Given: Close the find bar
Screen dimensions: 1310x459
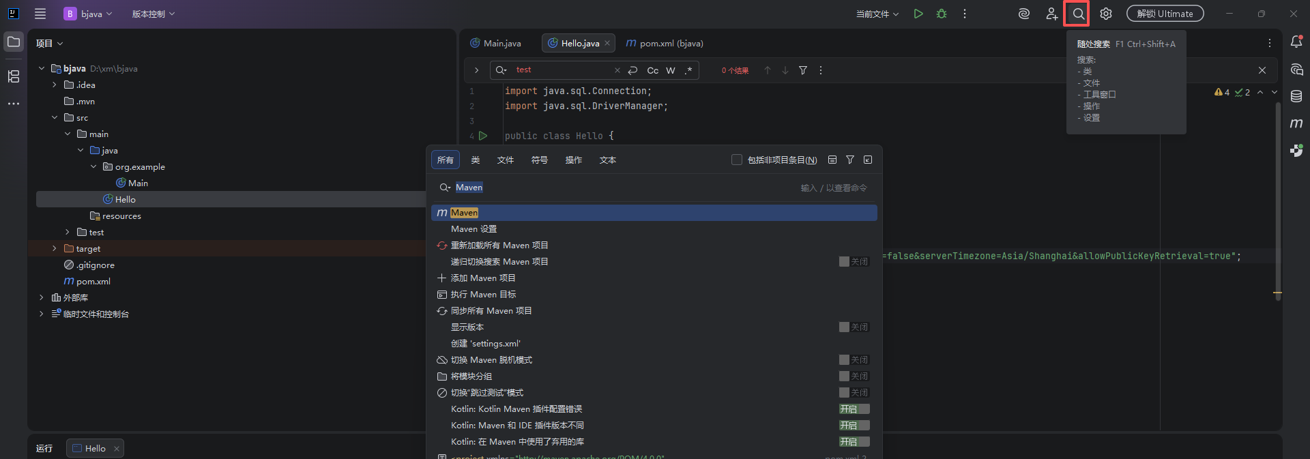Looking at the screenshot, I should point(1262,70).
